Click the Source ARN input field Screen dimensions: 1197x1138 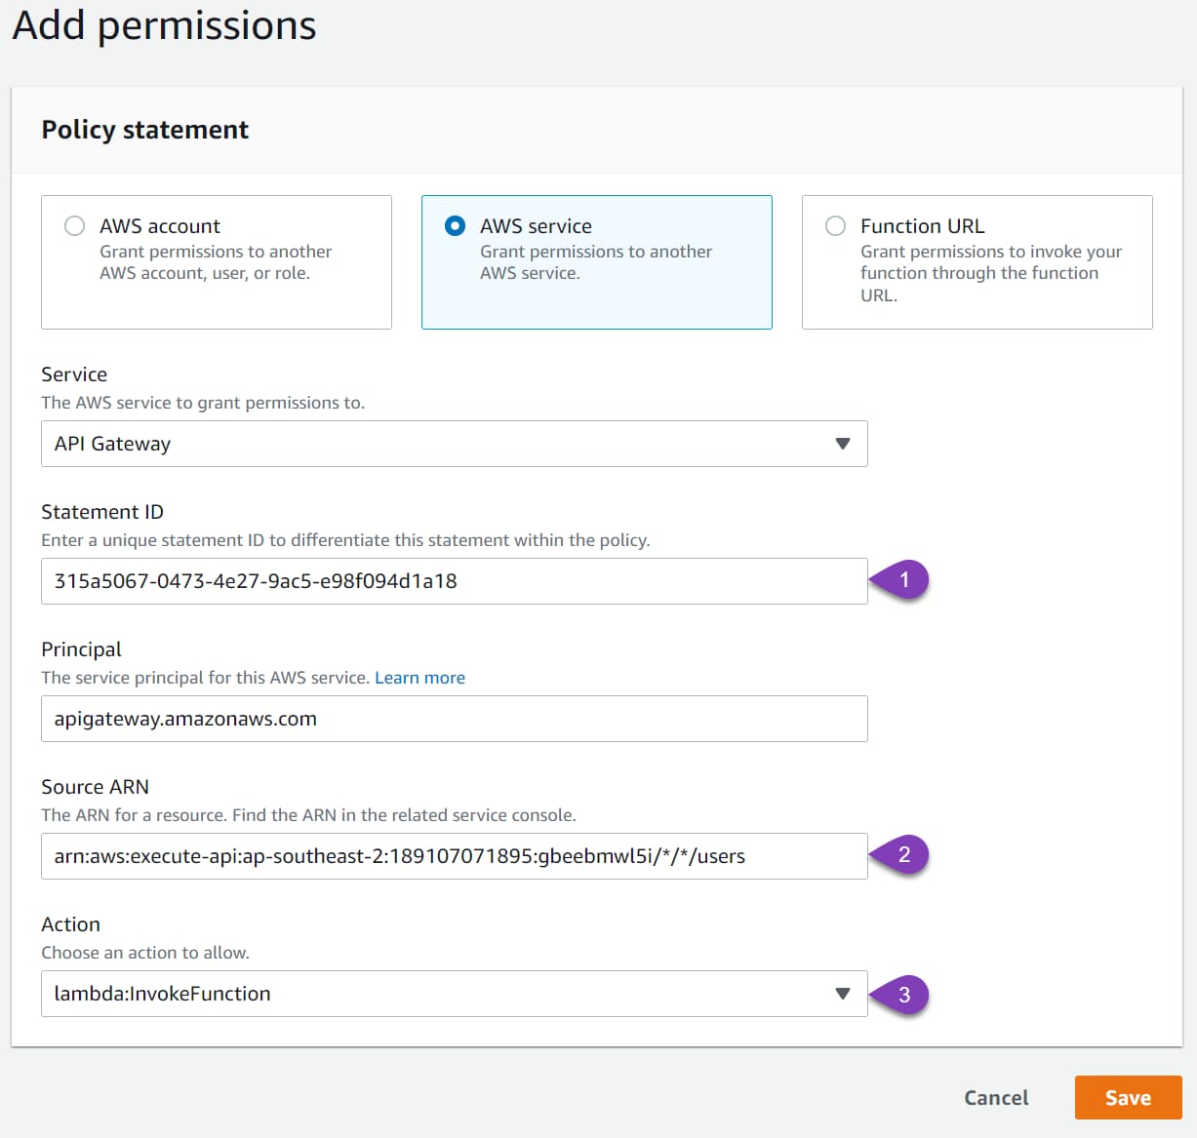click(x=455, y=856)
